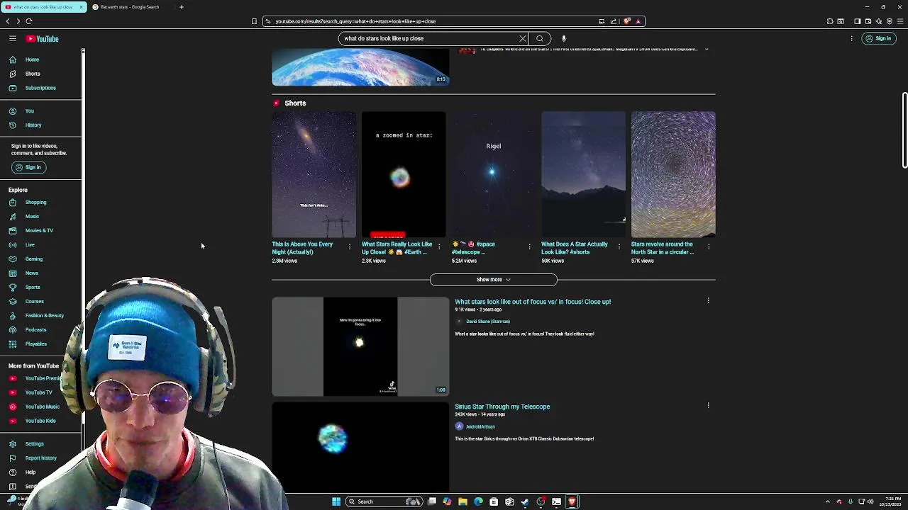Open Home in YouTube sidebar

32,59
